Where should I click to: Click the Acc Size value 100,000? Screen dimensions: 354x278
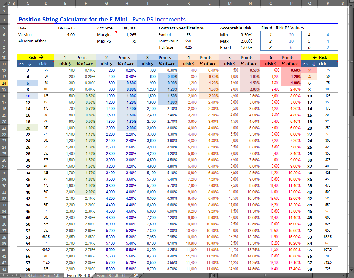click(x=129, y=28)
